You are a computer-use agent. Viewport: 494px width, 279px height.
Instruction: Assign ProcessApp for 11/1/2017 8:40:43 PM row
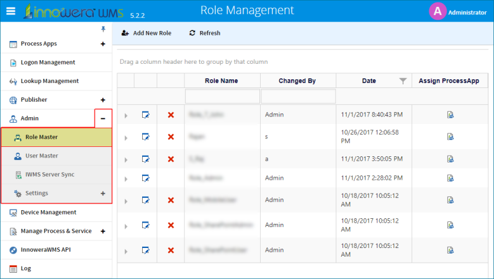(450, 115)
